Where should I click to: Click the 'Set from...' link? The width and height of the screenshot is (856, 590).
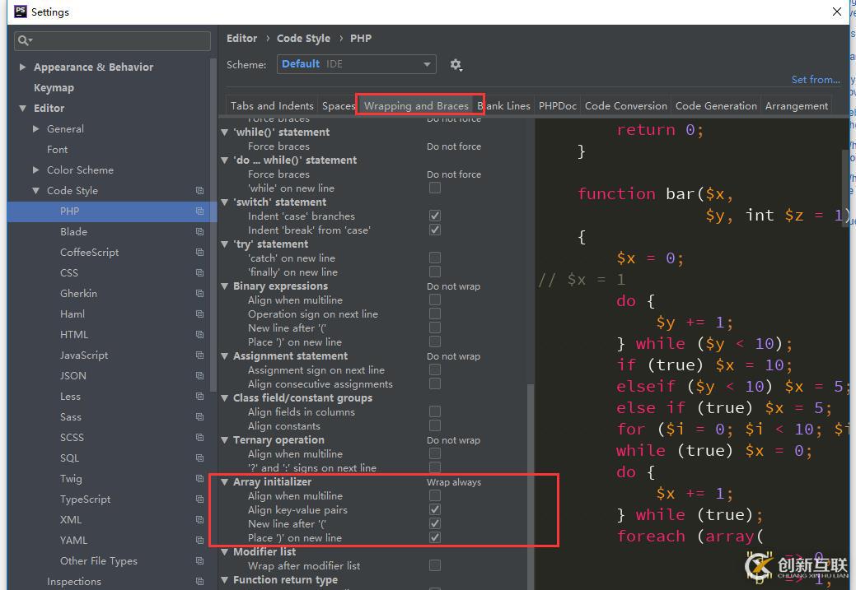click(x=815, y=80)
